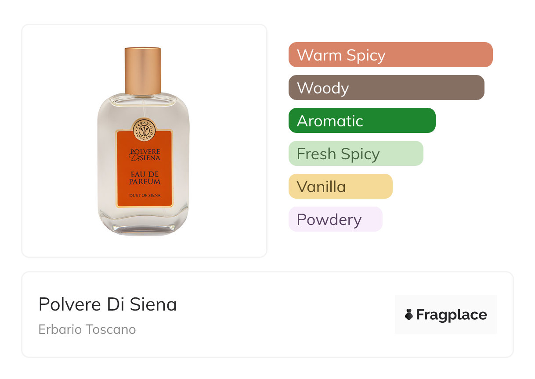Click the glass shoulder of the bottle below the cap
This screenshot has height=379, width=535.
coord(143,100)
